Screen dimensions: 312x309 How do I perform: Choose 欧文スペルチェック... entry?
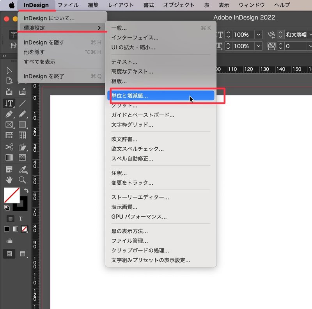161,149
